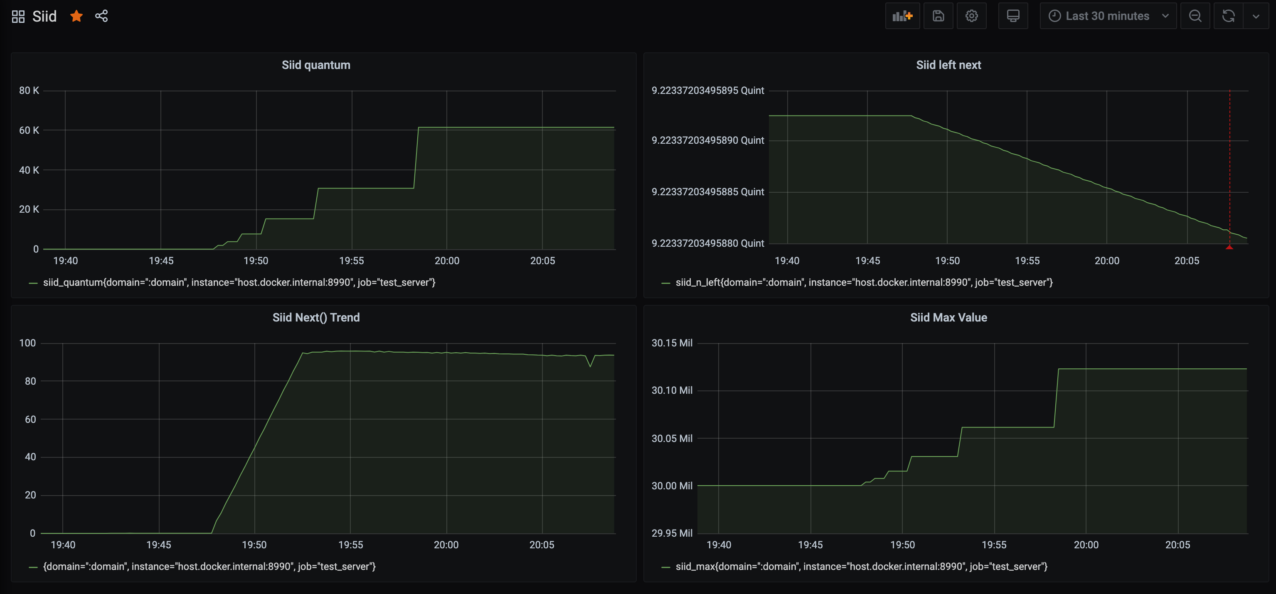Toggle the siid_n_left legend series

pyautogui.click(x=864, y=282)
